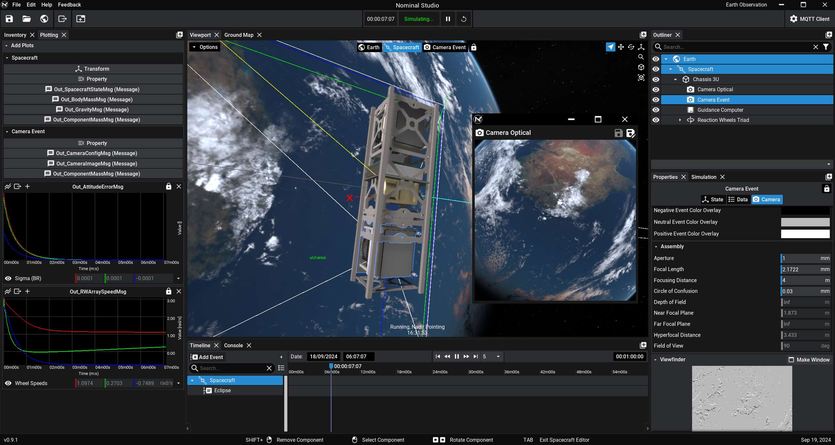Pause the simulation in the top toolbar
Viewport: 835px width, 445px height.
coord(448,19)
